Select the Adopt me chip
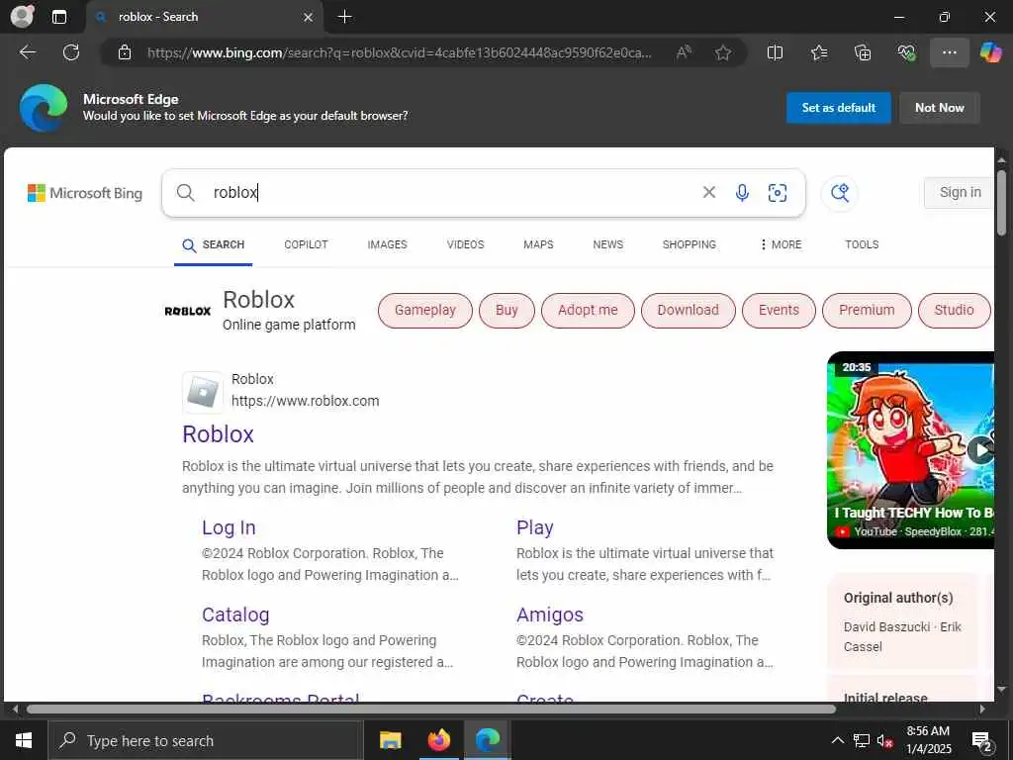Screen dimensions: 1013x760 click(x=588, y=310)
